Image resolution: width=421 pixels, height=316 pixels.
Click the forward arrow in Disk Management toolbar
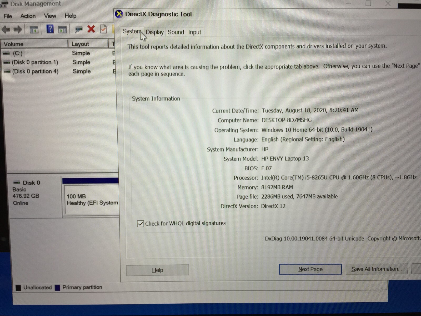click(x=18, y=29)
